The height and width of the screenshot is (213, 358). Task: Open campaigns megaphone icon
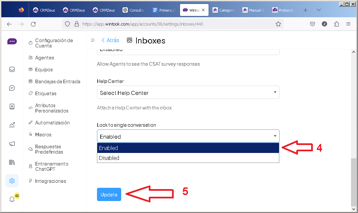[x=12, y=144]
